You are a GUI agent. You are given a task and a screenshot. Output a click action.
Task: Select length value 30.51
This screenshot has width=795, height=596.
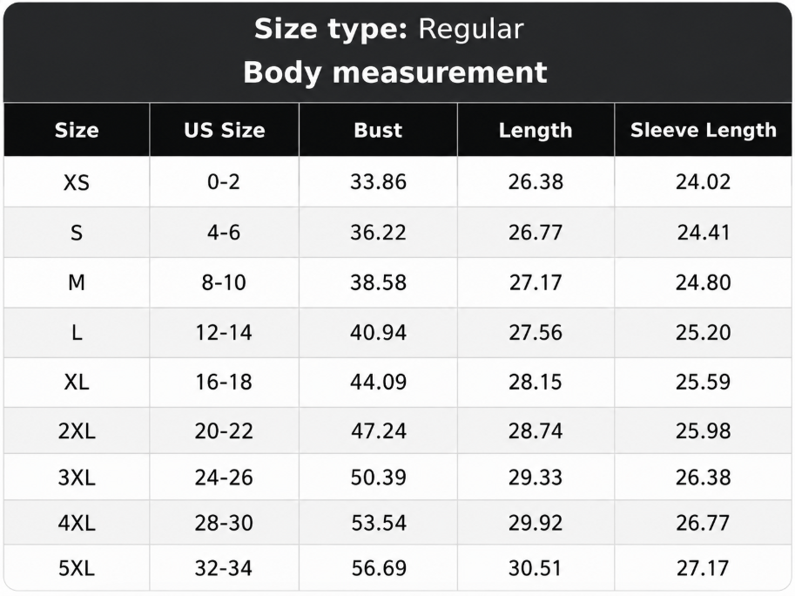tap(536, 568)
